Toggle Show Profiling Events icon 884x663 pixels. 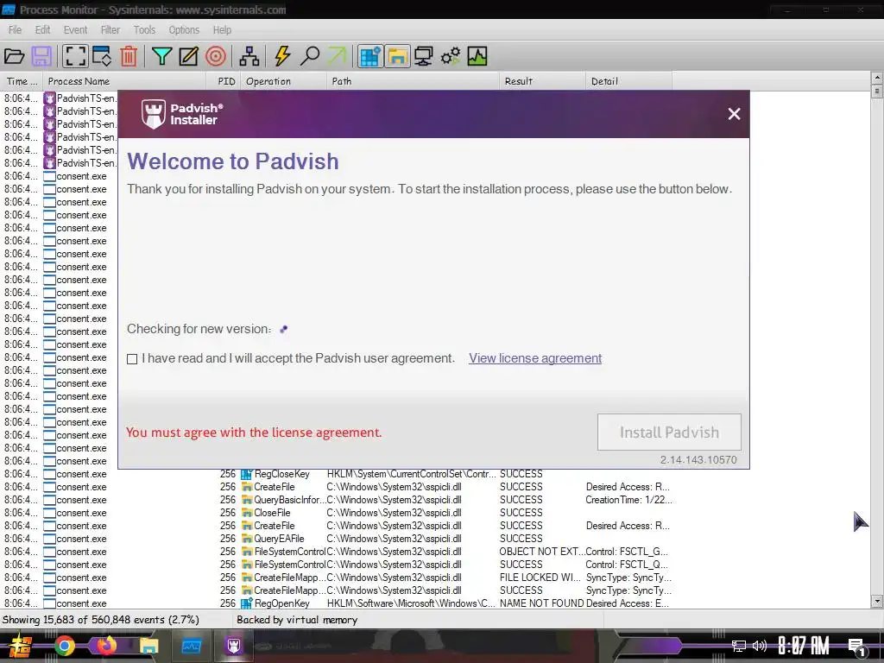click(477, 56)
